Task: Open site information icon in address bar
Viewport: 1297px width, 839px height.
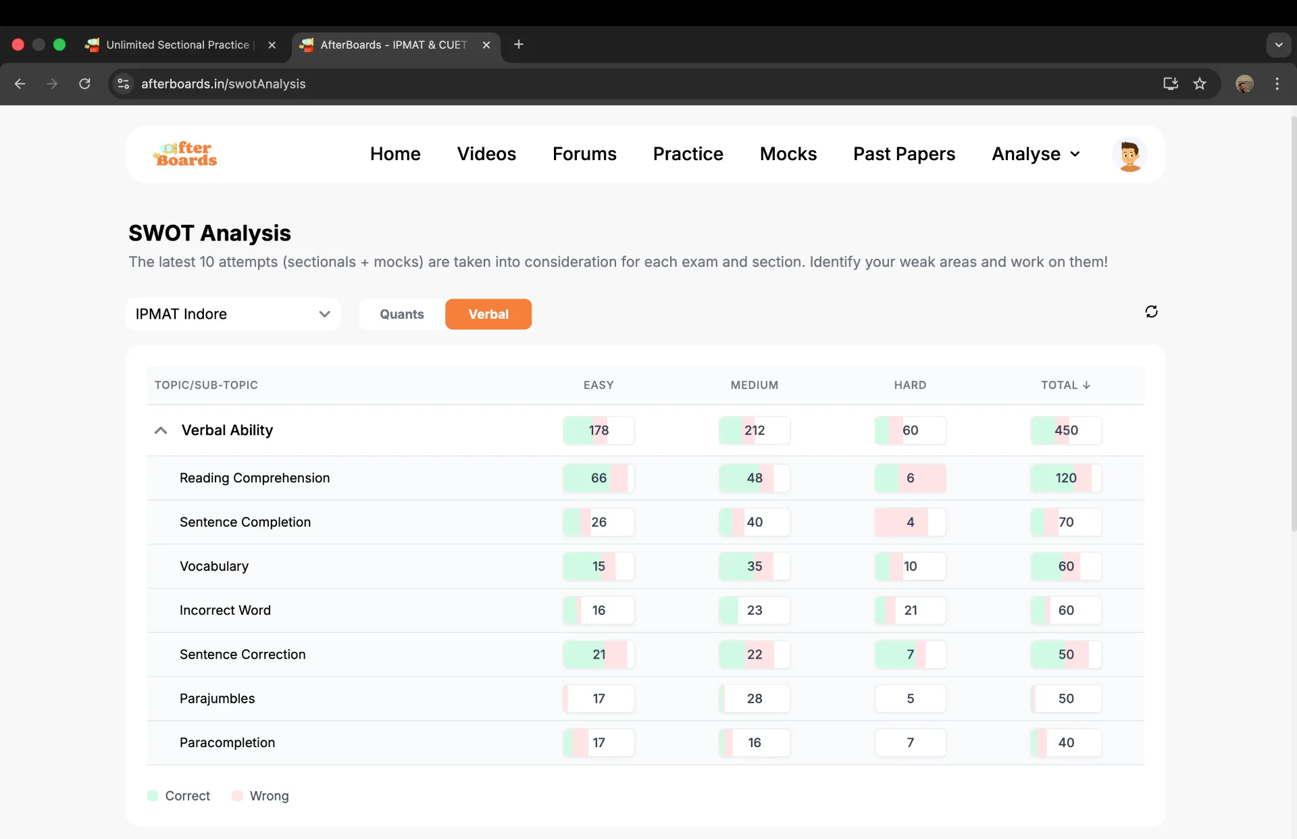Action: (123, 84)
